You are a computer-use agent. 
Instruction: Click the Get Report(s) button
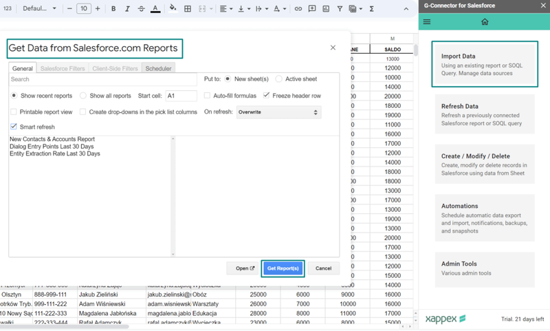[x=283, y=268]
